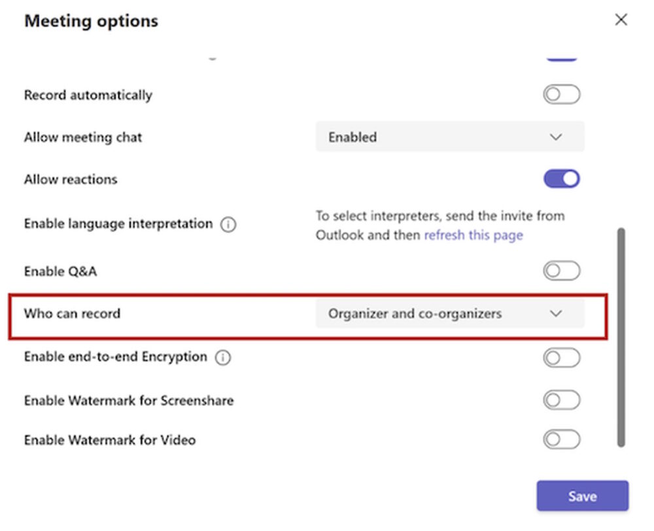This screenshot has height=531, width=654.
Task: Click the refresh this page link
Action: coord(473,235)
